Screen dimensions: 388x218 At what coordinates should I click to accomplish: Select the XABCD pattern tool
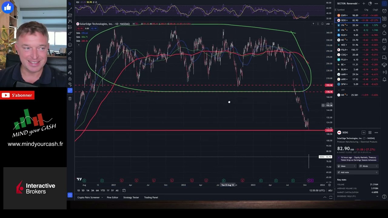(70, 21)
